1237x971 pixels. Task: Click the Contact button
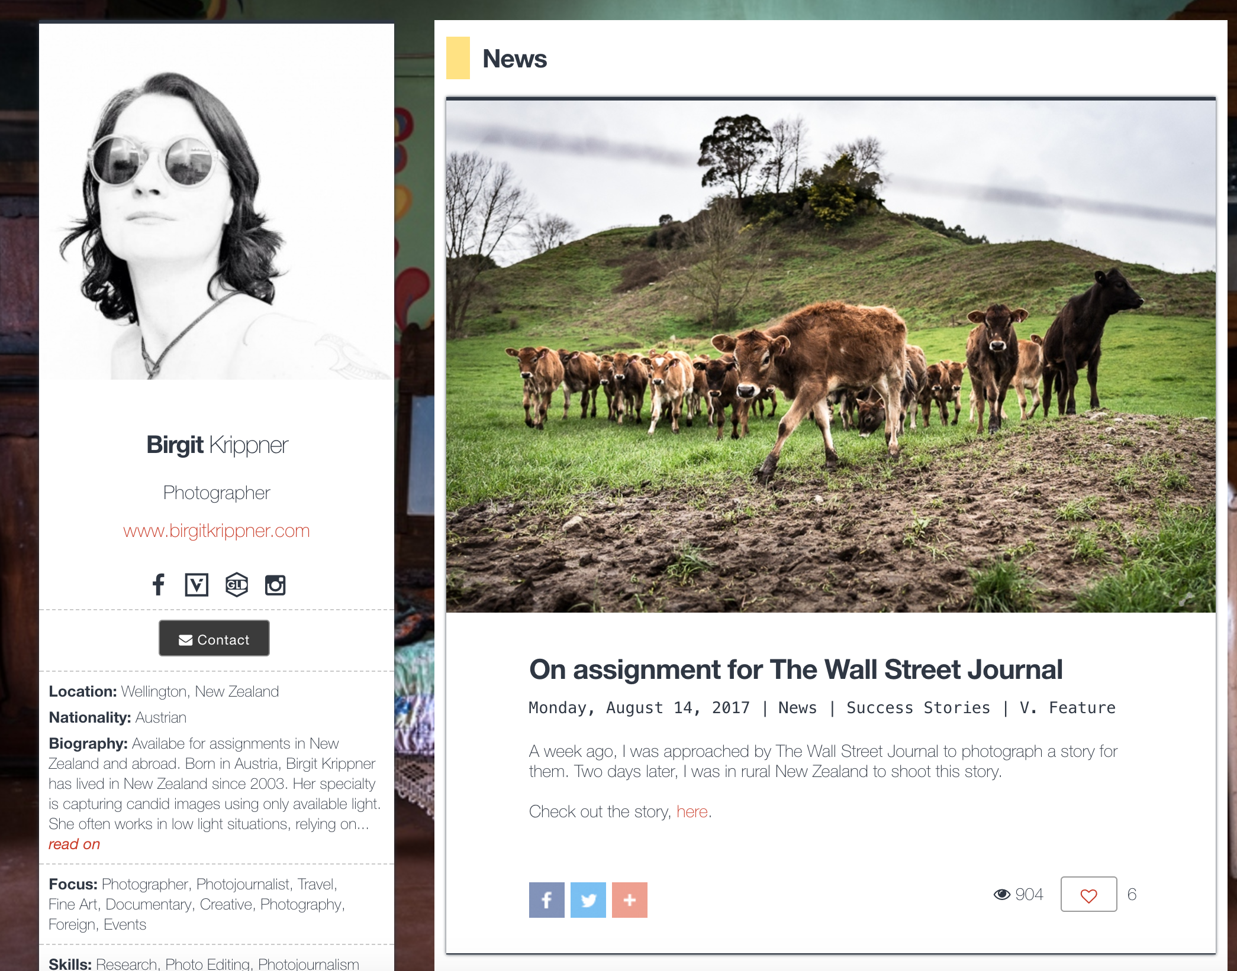[x=214, y=638]
